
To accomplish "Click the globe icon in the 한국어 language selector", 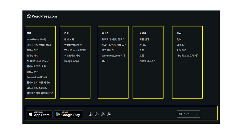I will (x=181, y=114).
